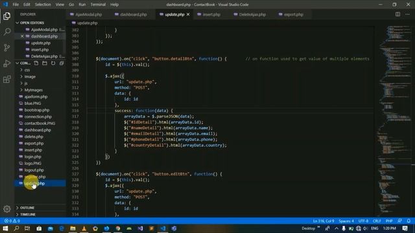Open the Source Control view

coord(7,47)
